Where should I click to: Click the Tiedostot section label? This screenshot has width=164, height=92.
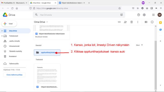[39, 60]
